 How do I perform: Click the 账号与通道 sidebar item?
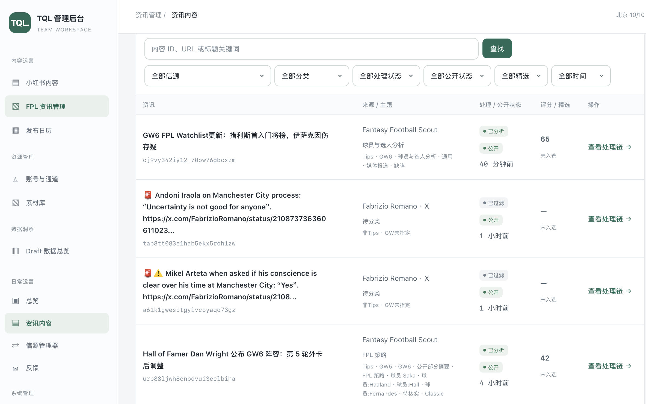57,179
